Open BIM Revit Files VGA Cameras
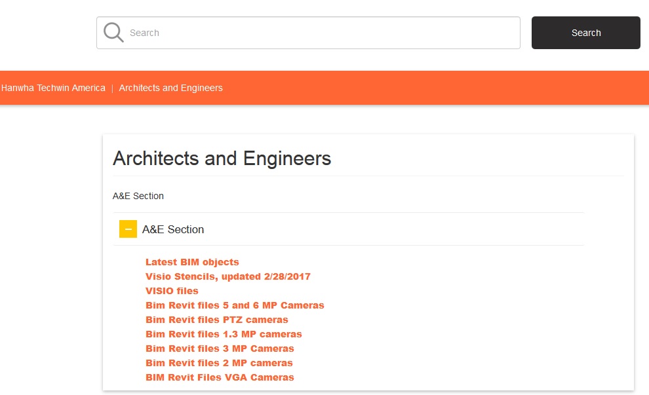The height and width of the screenshot is (395, 649). tap(220, 377)
